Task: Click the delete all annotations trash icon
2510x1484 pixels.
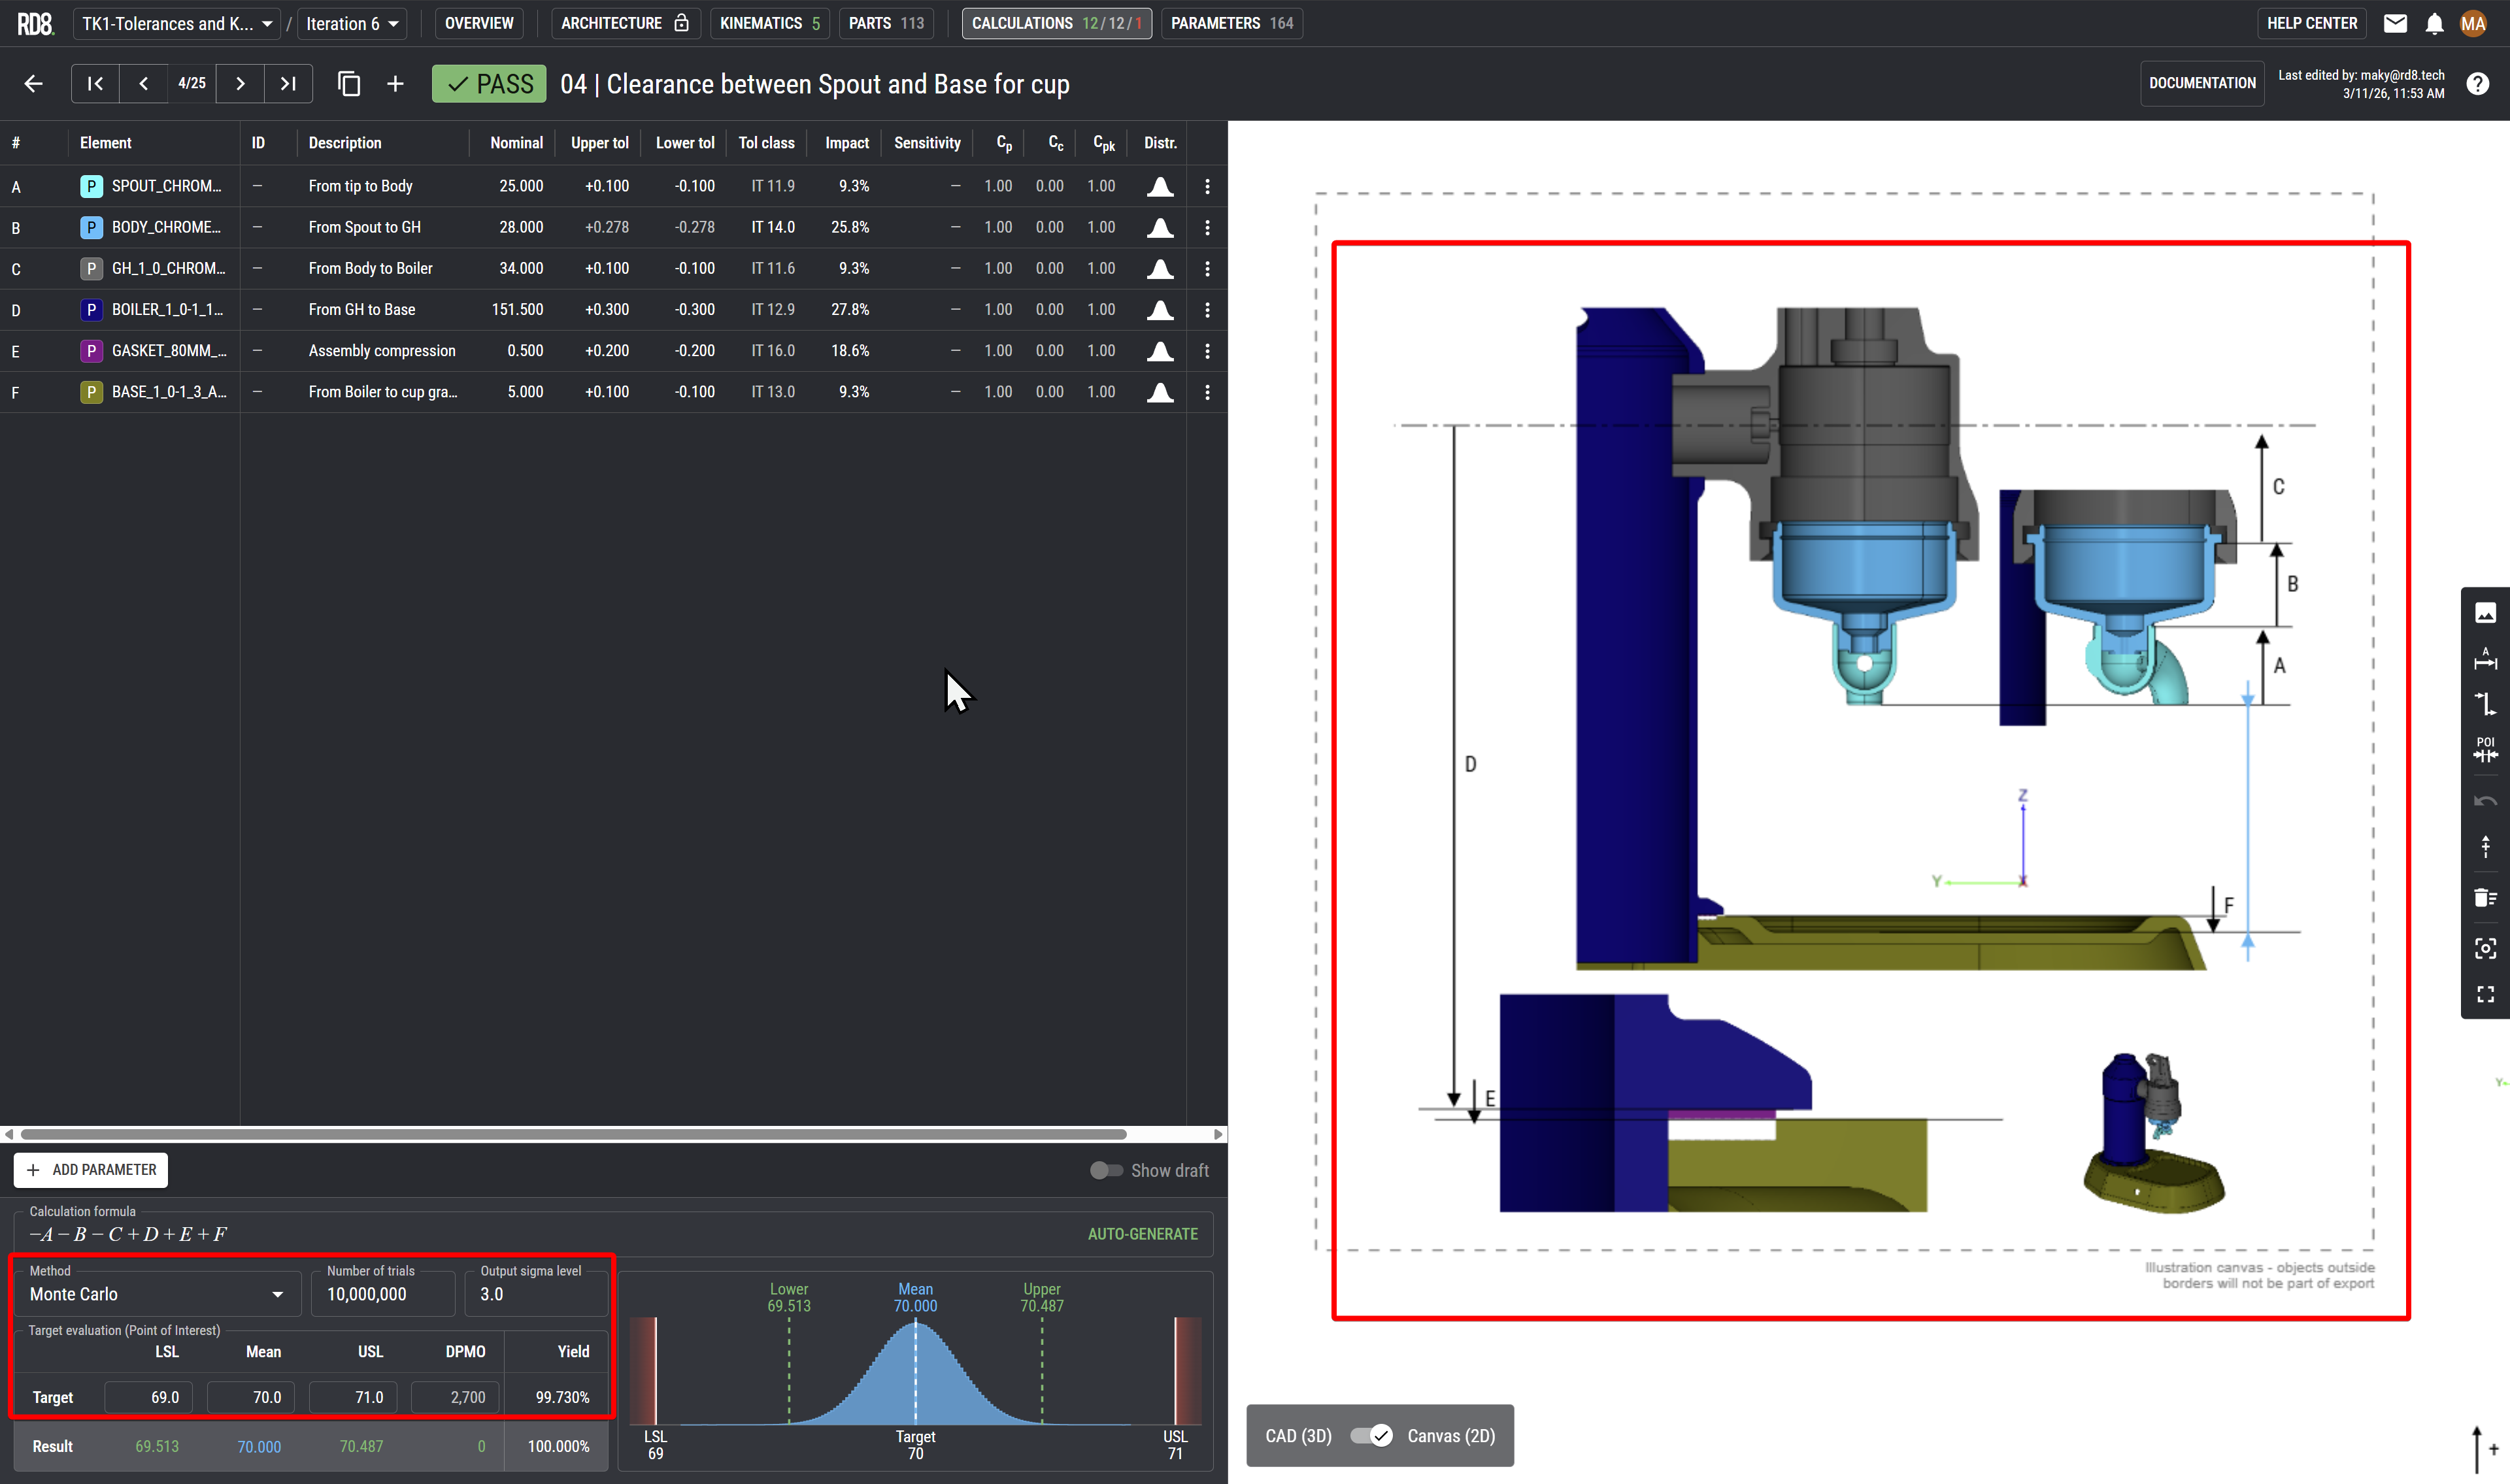Action: [x=2485, y=897]
